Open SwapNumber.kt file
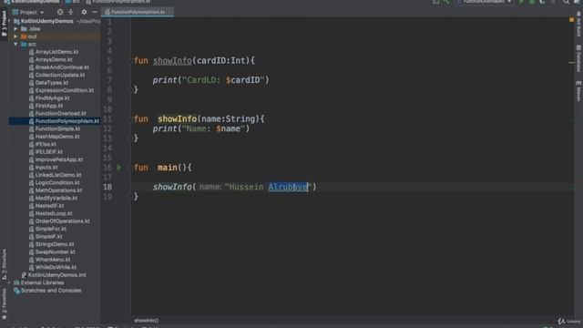Image resolution: width=583 pixels, height=328 pixels. click(55, 251)
